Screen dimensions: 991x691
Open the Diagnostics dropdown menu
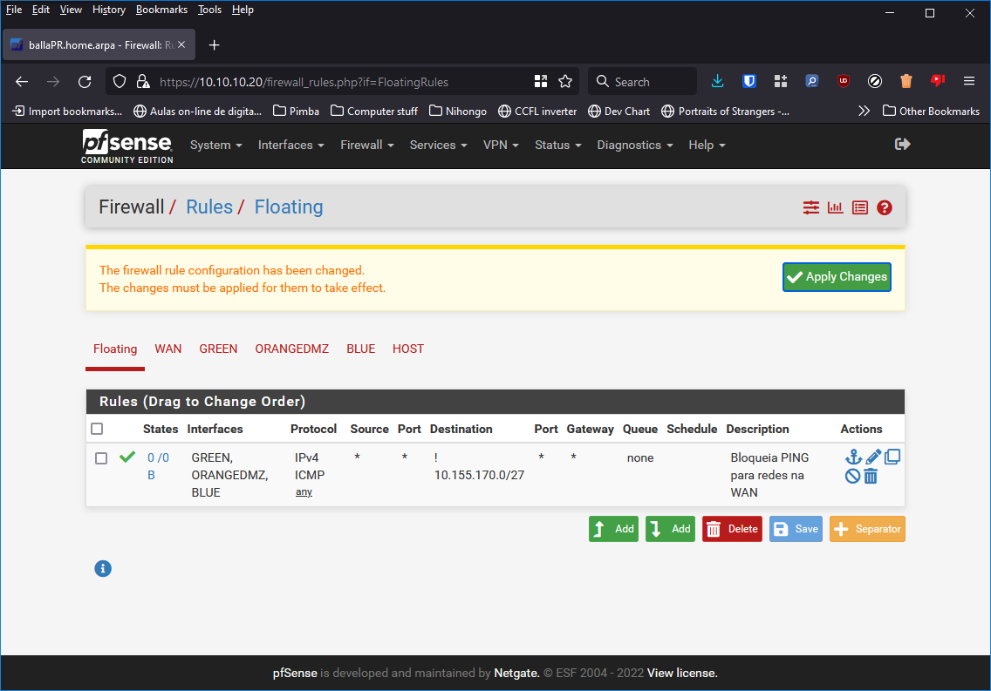634,145
